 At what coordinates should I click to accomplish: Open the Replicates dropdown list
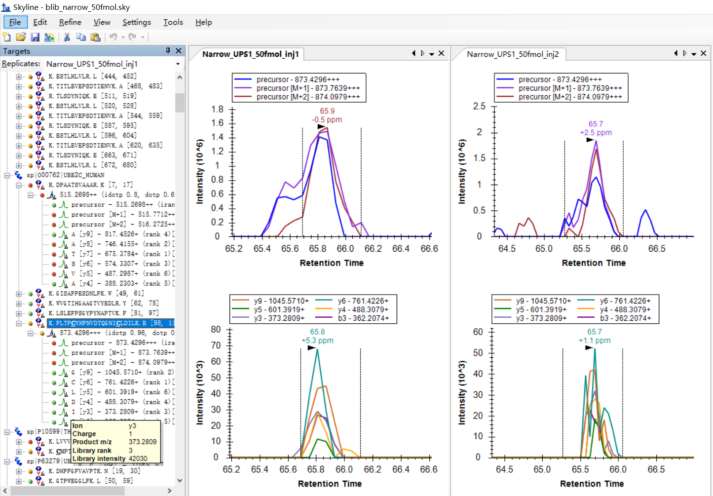[x=178, y=64]
